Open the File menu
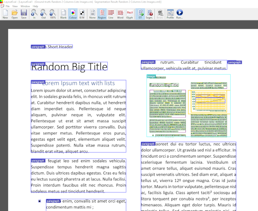 point(7,6)
